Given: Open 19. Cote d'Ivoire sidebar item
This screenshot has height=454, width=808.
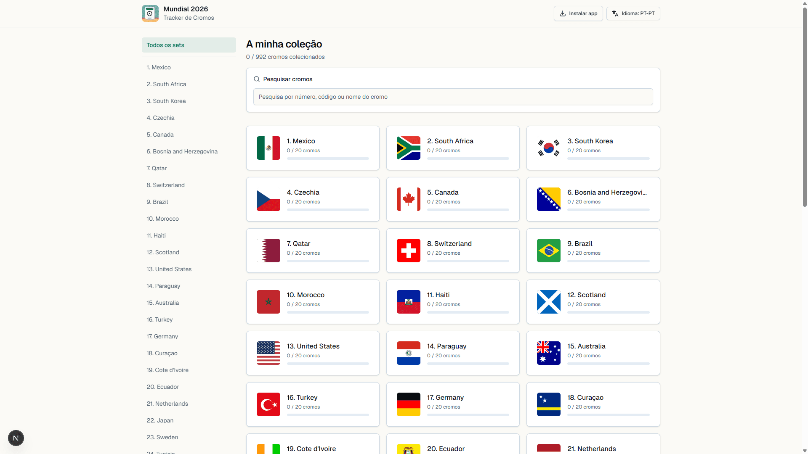Looking at the screenshot, I should click(189, 370).
